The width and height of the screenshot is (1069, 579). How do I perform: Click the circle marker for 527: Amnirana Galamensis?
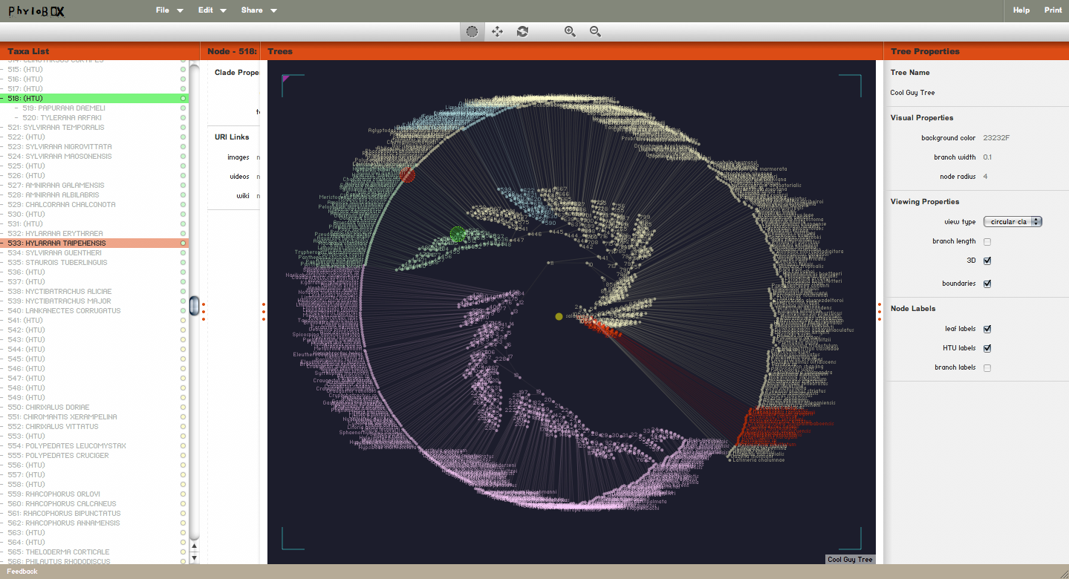click(183, 186)
